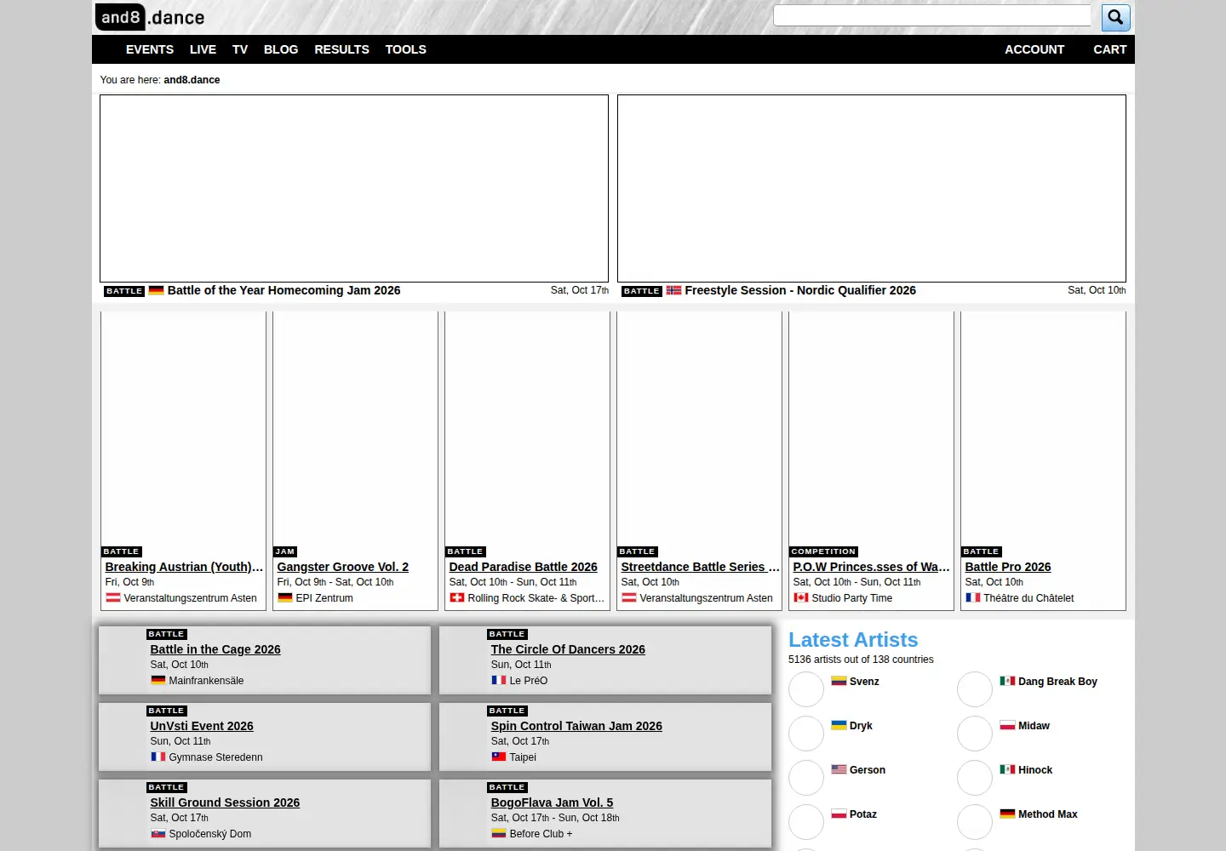The image size is (1226, 851).
Task: Click the JAM badge on Gangster Groove
Action: 284,551
